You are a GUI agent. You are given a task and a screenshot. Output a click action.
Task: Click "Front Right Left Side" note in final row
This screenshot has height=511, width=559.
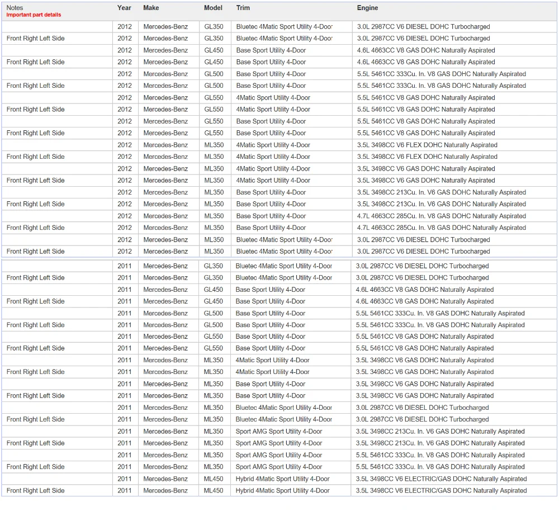coord(36,491)
